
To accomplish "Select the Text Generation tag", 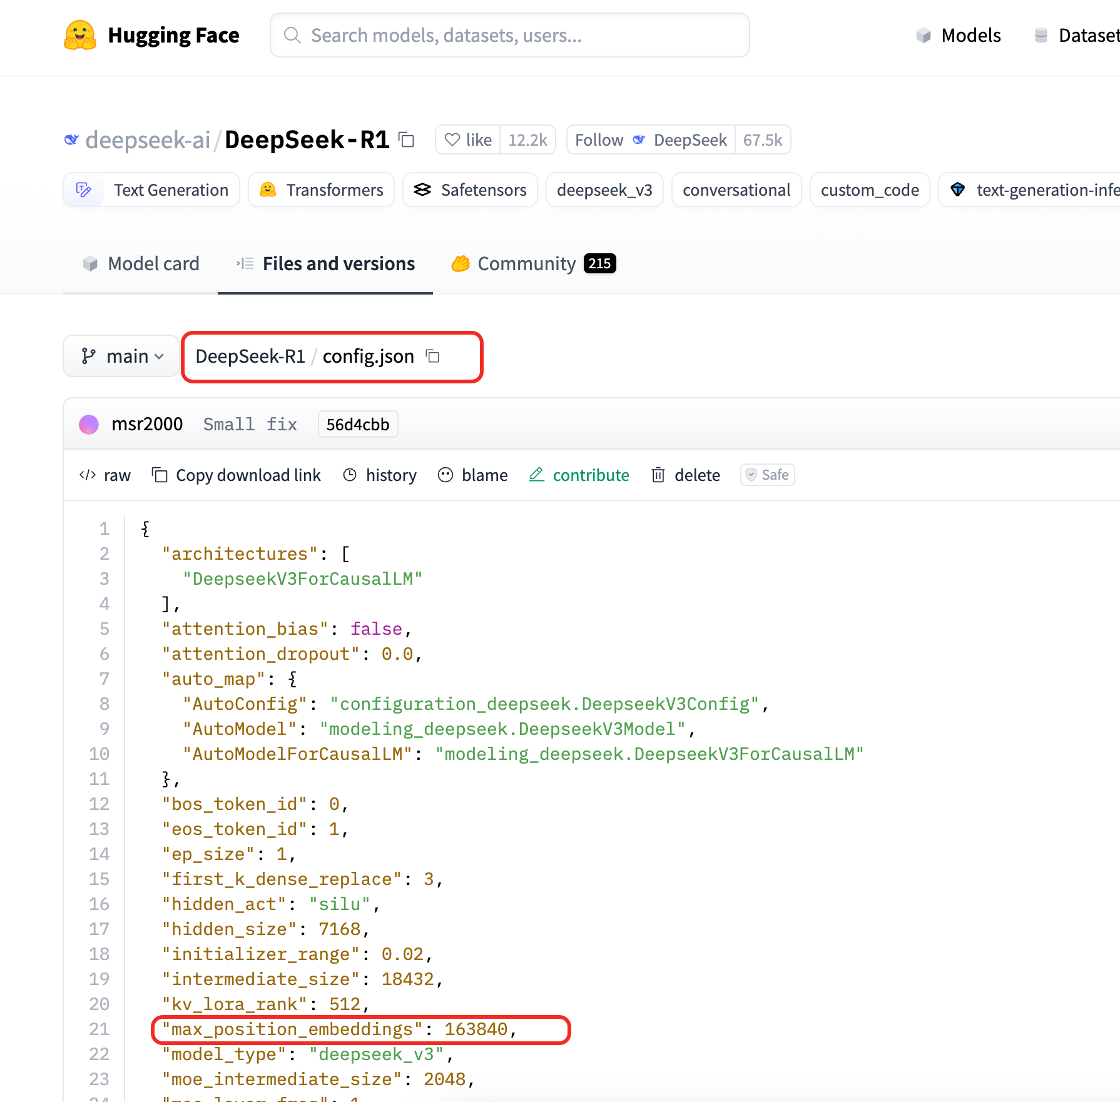I will (x=152, y=190).
